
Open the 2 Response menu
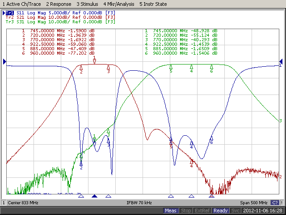59,4
